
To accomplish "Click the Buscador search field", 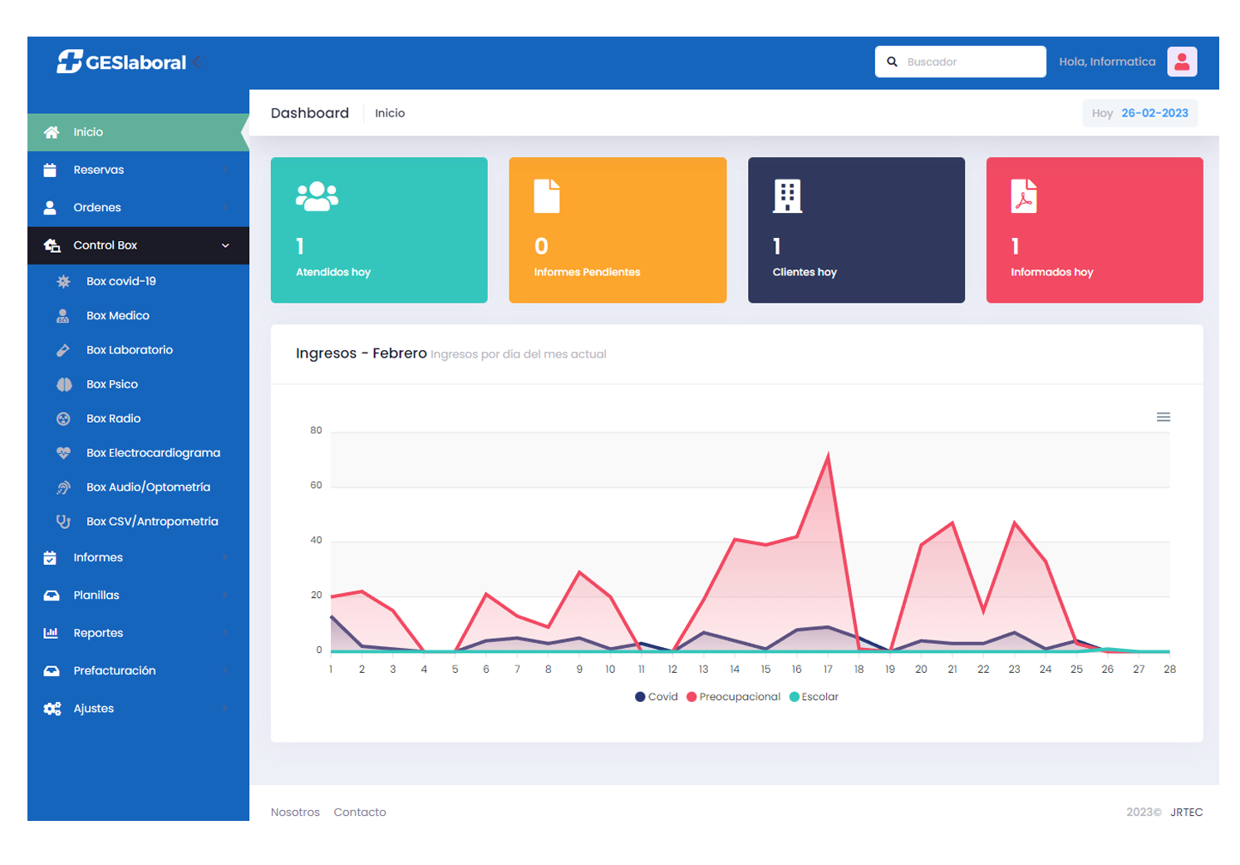I will [x=970, y=62].
